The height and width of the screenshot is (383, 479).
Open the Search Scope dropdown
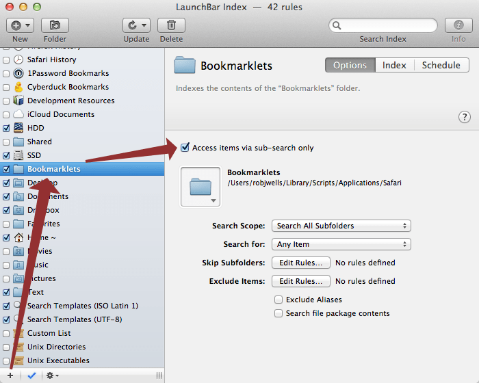click(341, 226)
